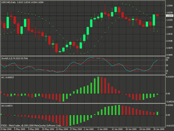Click the 0.9875 price axis label

pos(170,48)
